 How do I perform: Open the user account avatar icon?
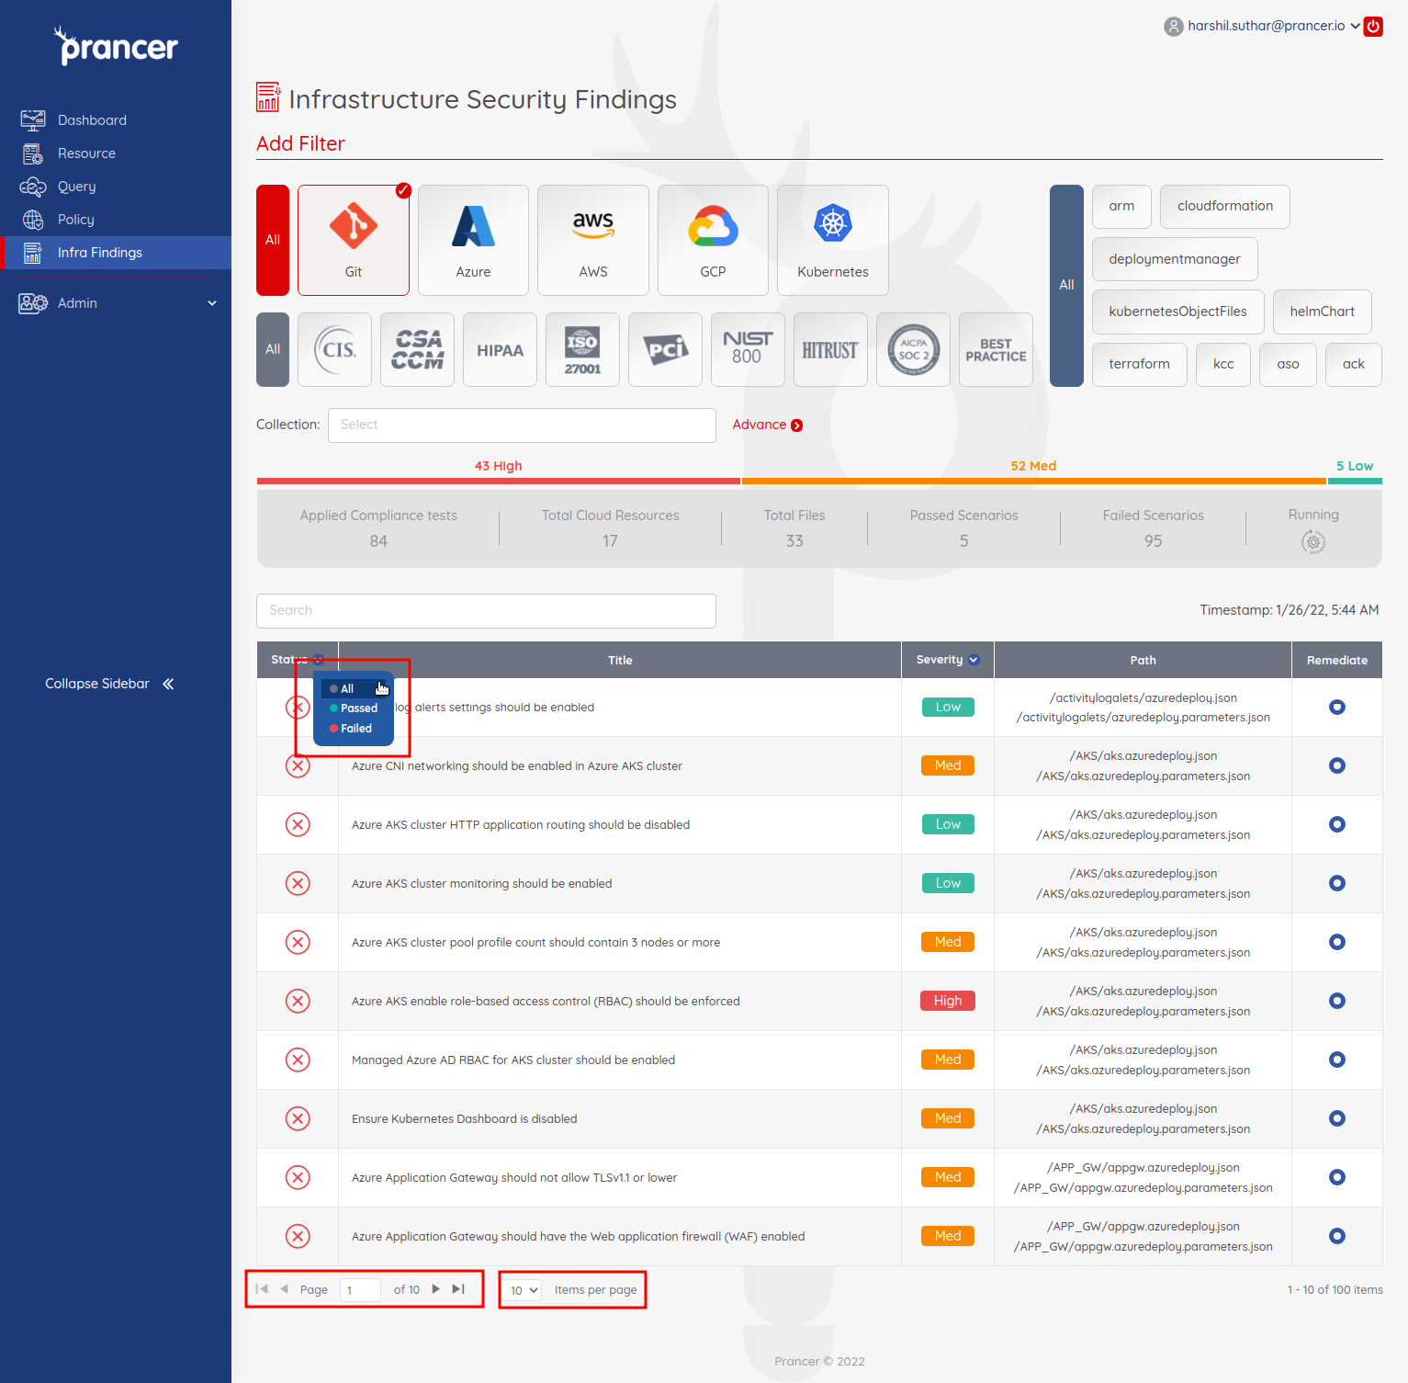(x=1174, y=27)
